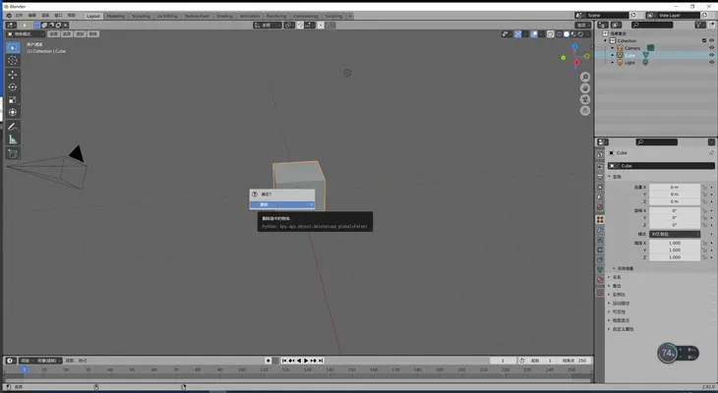Viewport: 718px width, 393px height.
Task: Uncheck the Collection exclude checkbox
Action: point(704,40)
